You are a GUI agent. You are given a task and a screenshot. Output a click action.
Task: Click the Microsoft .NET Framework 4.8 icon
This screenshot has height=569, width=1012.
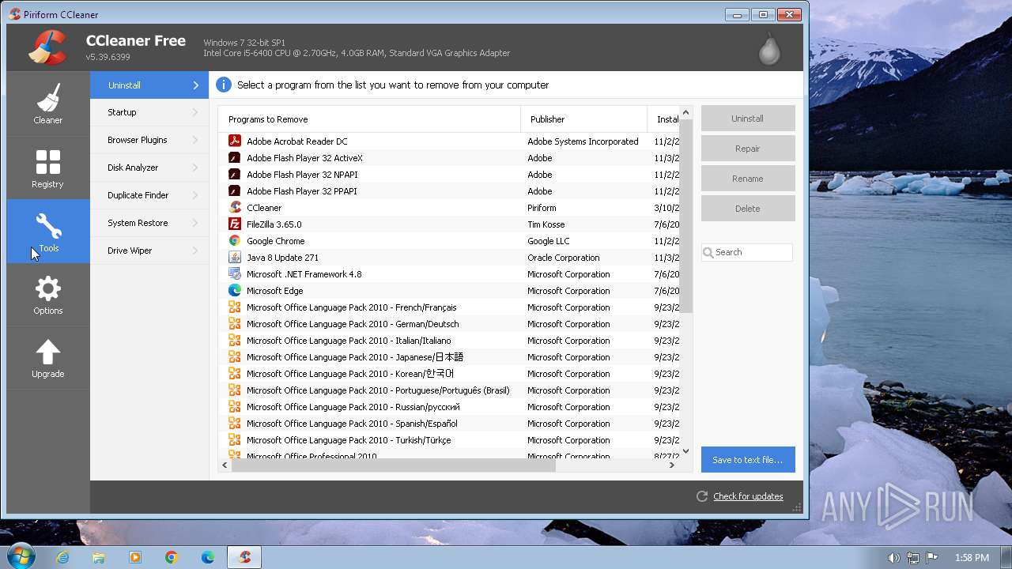tap(235, 273)
